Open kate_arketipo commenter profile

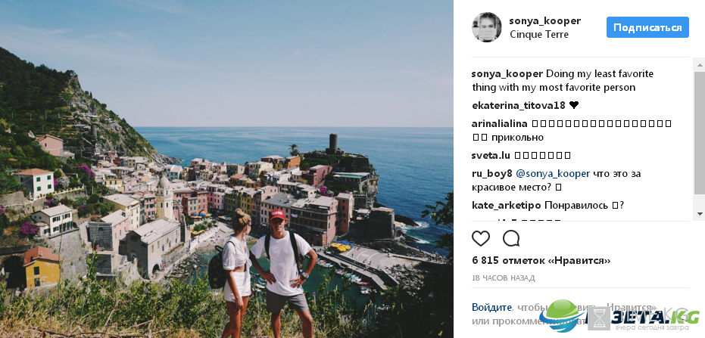(507, 206)
